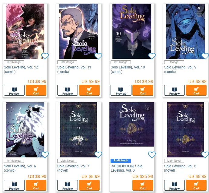The width and height of the screenshot is (209, 193).
Task: Toggle wishlist heart on Solo Leveling Vol. 12
Action: click(45, 56)
